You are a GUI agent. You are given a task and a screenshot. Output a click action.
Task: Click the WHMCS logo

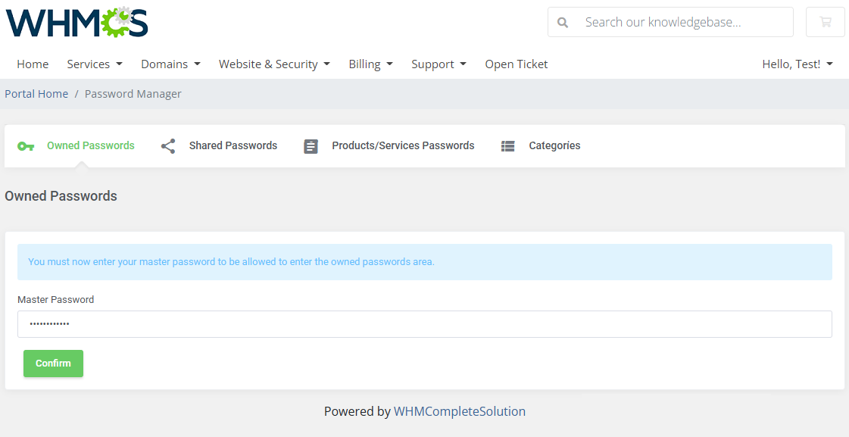[x=77, y=22]
